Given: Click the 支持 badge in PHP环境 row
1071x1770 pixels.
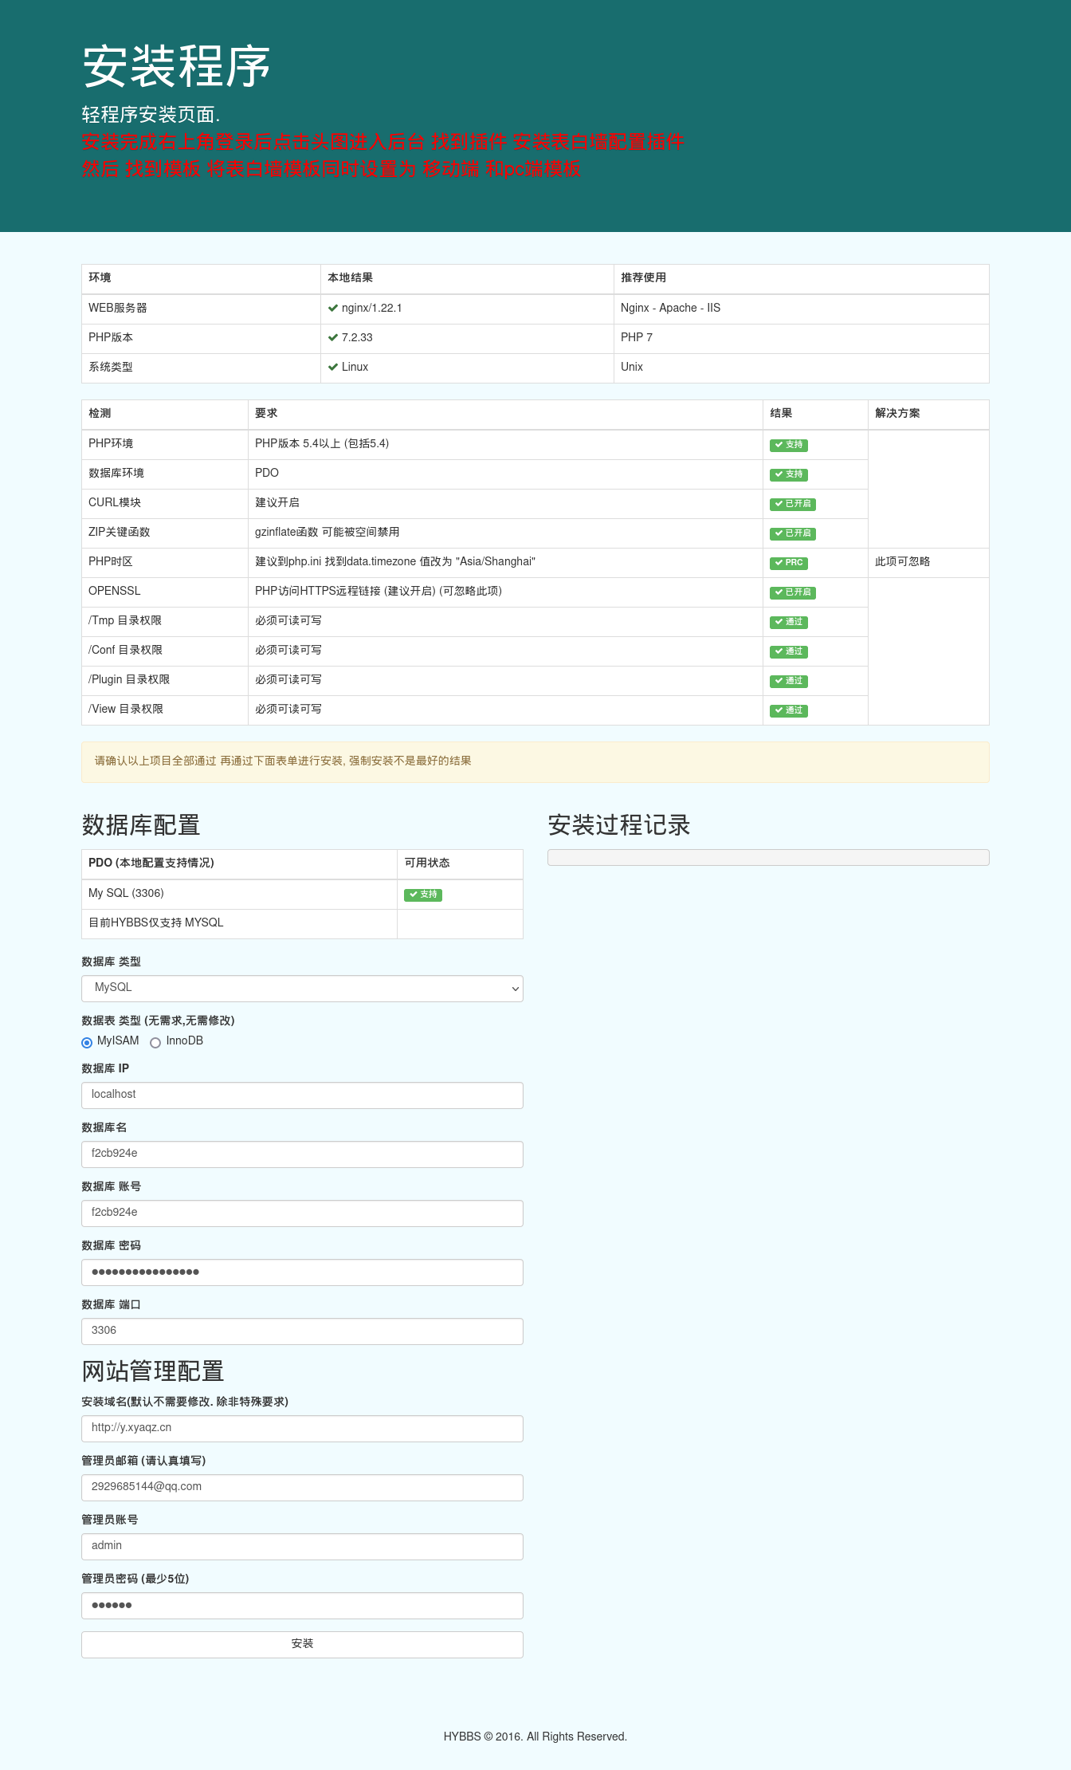Looking at the screenshot, I should pos(789,446).
